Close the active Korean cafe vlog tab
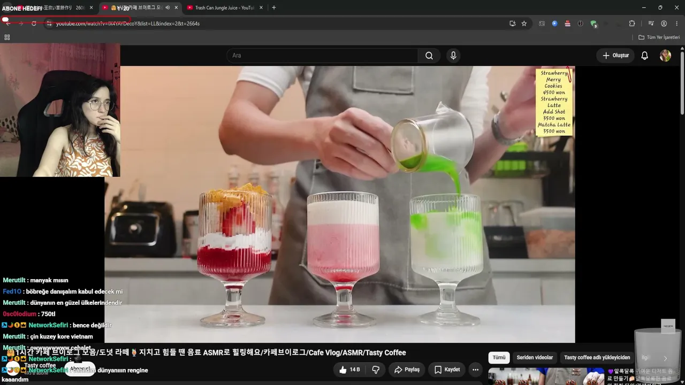Viewport: 685px width, 385px height. [x=176, y=7]
